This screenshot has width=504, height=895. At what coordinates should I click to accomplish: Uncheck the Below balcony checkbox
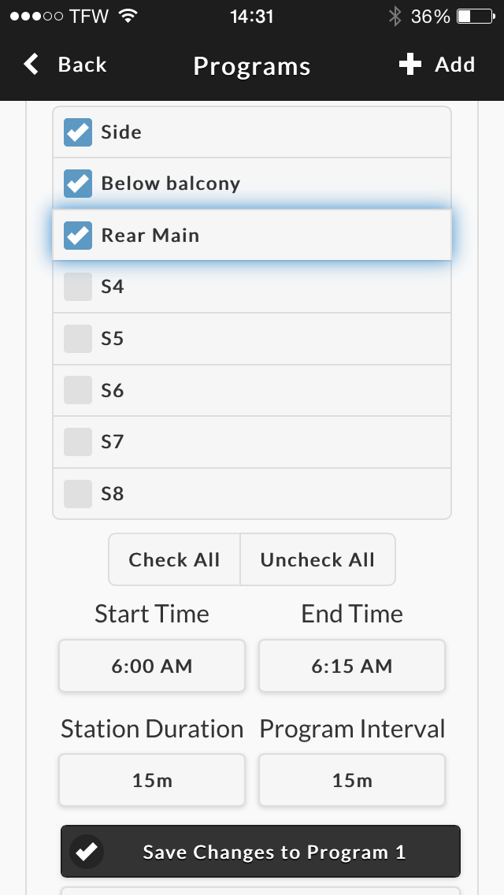coord(78,184)
